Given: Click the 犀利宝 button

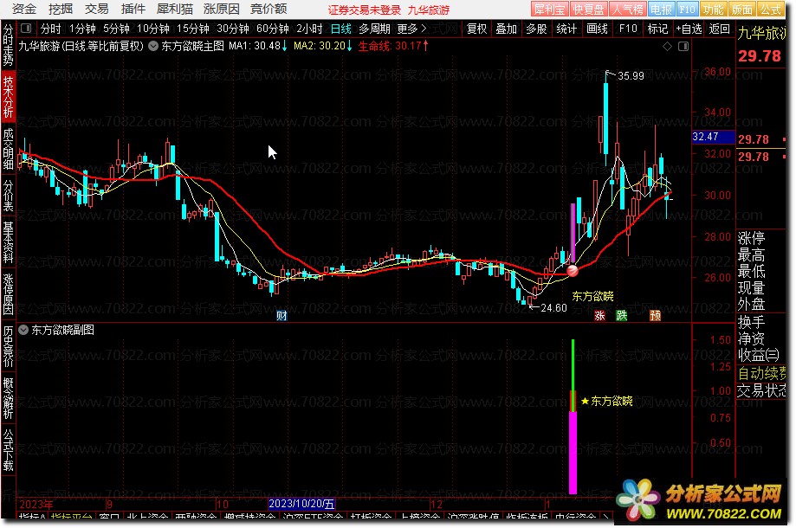Looking at the screenshot, I should tap(549, 10).
